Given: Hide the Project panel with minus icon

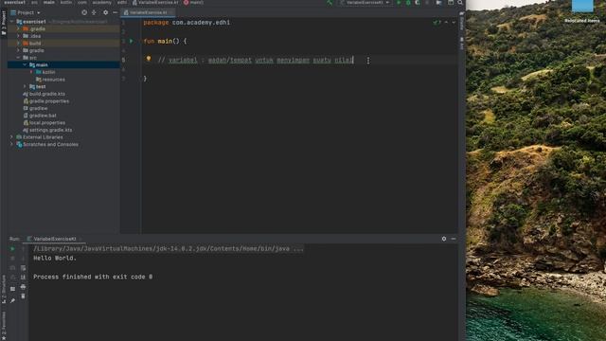Looking at the screenshot, I should pyautogui.click(x=115, y=12).
